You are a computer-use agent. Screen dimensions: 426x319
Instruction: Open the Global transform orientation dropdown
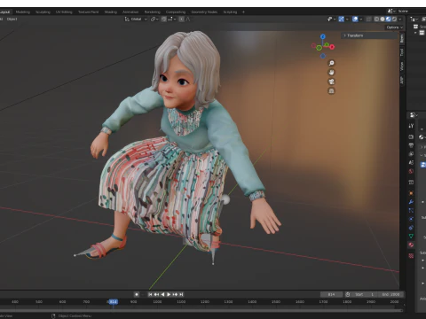coord(136,19)
